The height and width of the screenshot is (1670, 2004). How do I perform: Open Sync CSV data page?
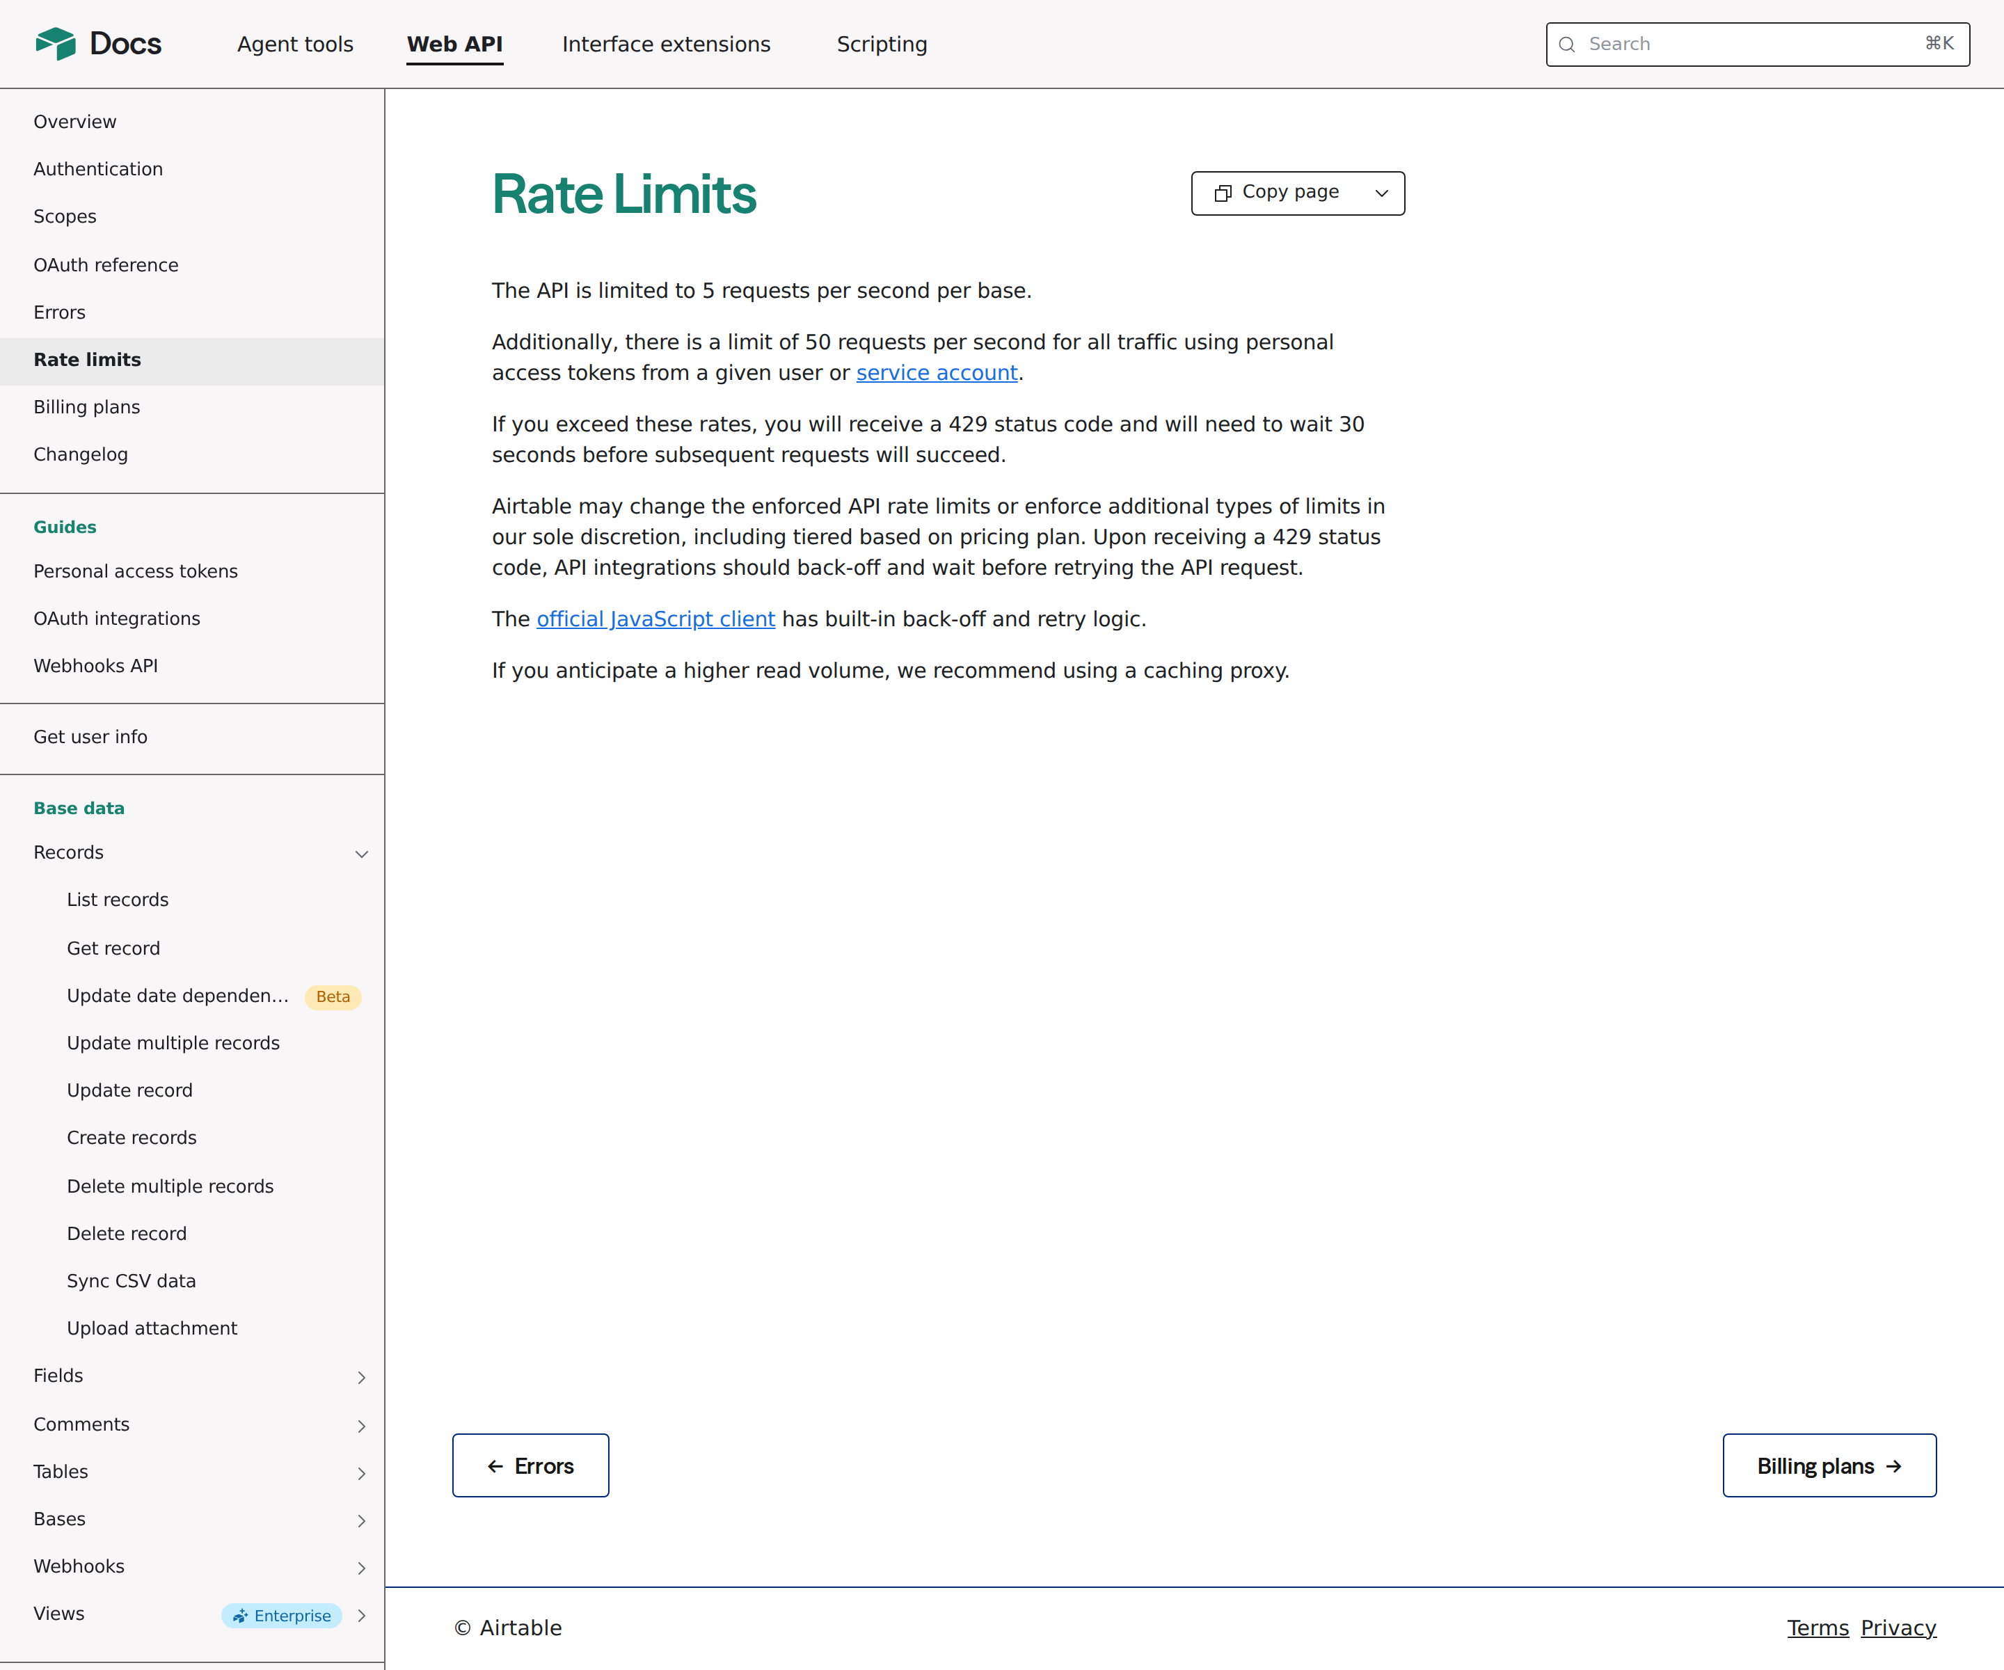(x=192, y=1282)
